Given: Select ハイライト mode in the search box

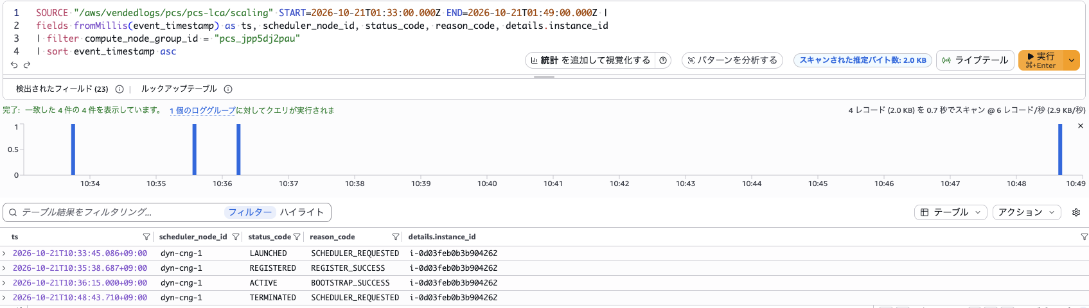Looking at the screenshot, I should pos(301,212).
